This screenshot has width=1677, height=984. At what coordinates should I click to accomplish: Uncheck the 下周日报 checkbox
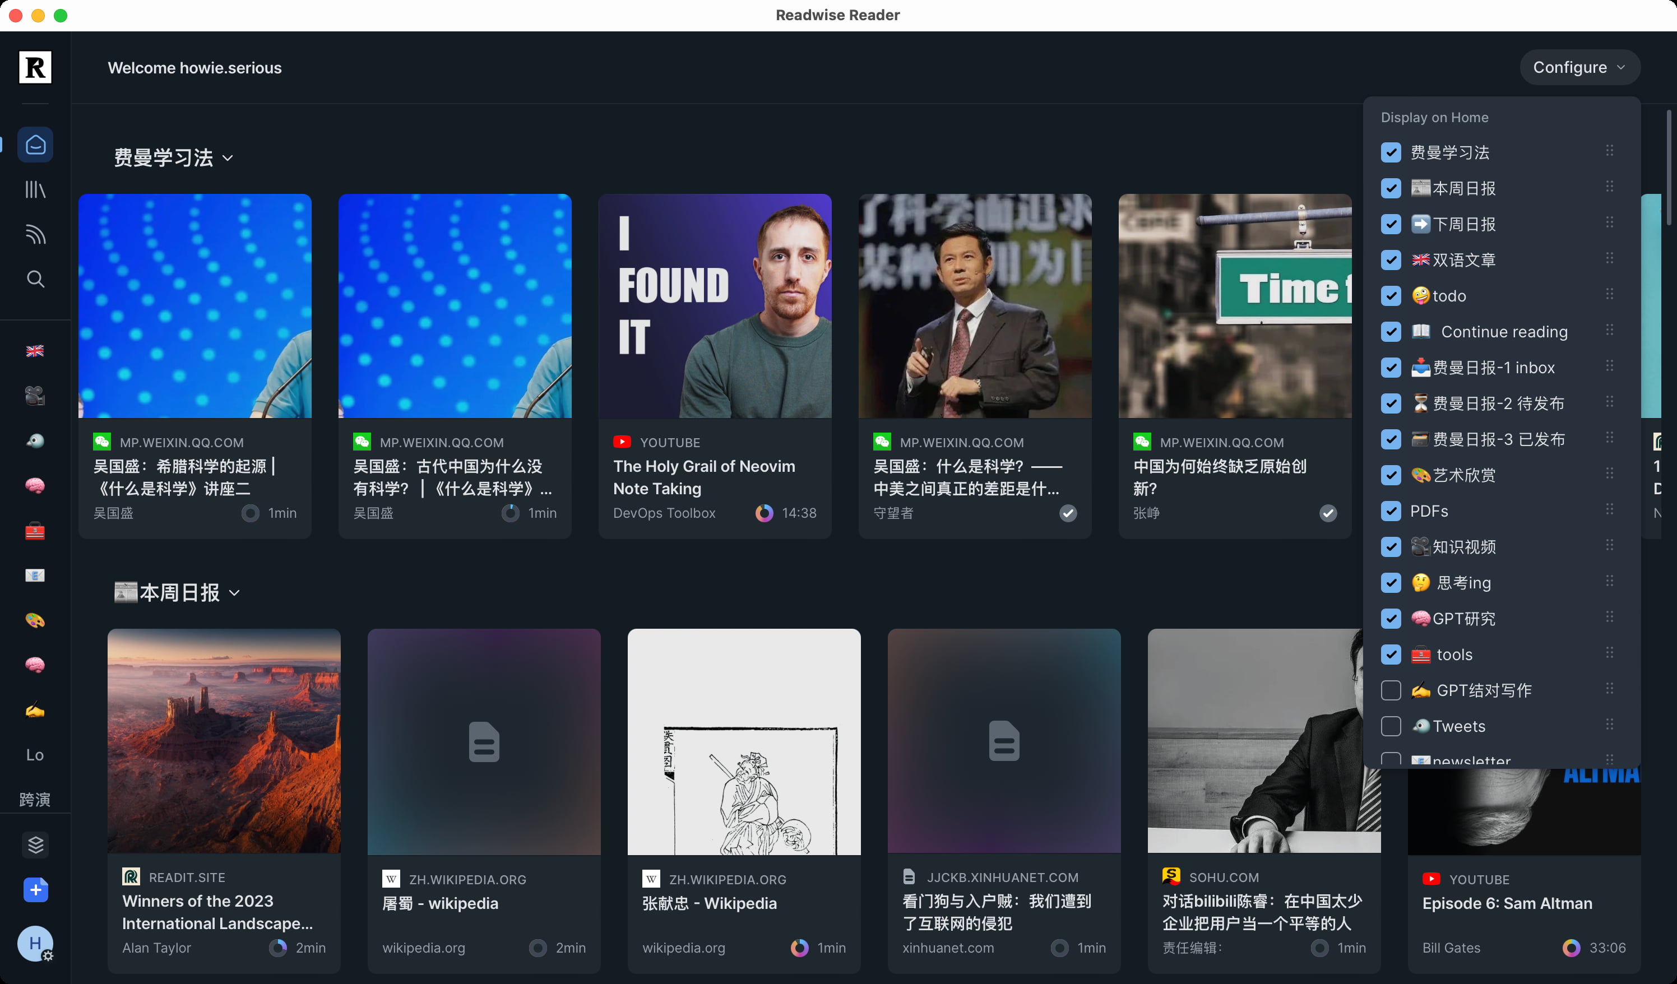coord(1391,224)
